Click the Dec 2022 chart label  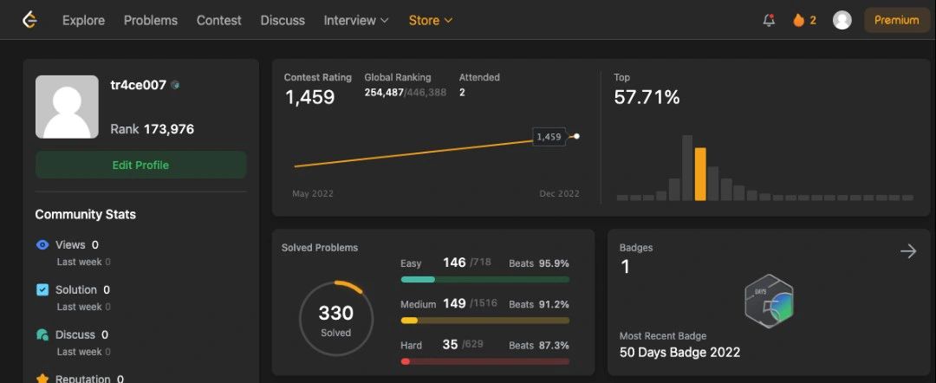coord(559,194)
